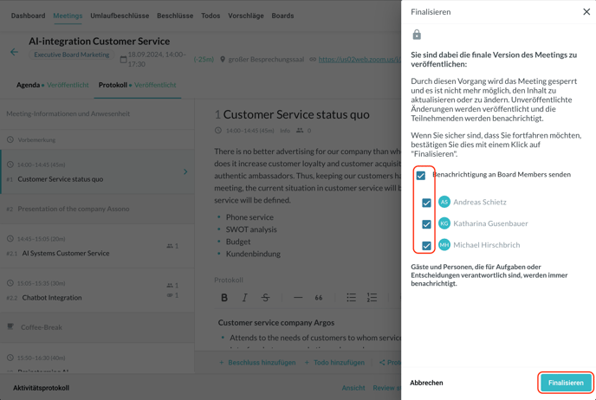
Task: Click Abbrechen to cancel finalizing
Action: (426, 383)
